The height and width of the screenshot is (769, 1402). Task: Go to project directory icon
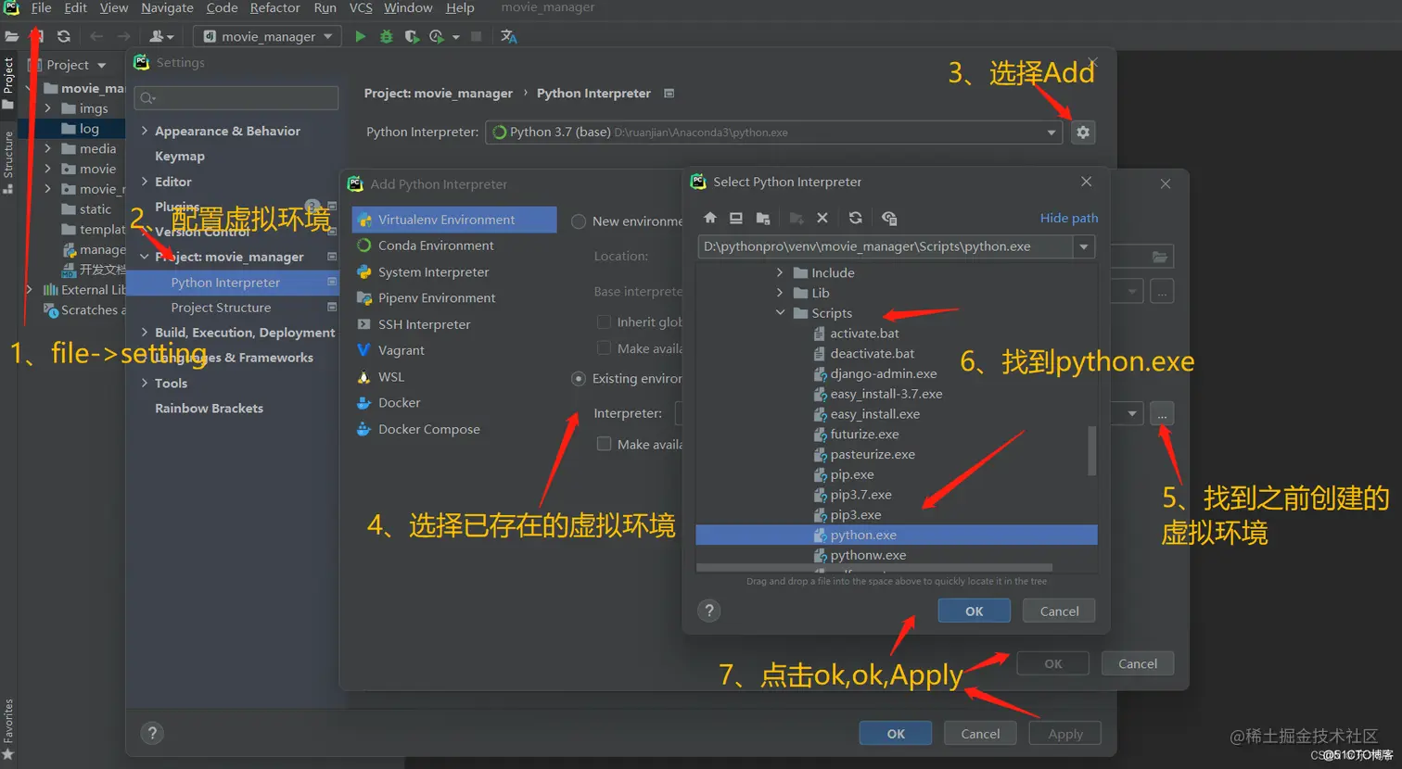tap(763, 218)
